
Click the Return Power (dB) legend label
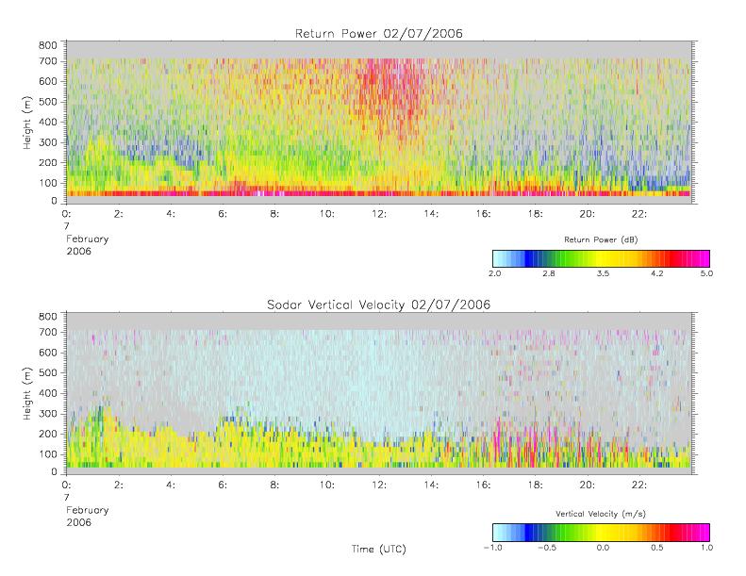[601, 239]
